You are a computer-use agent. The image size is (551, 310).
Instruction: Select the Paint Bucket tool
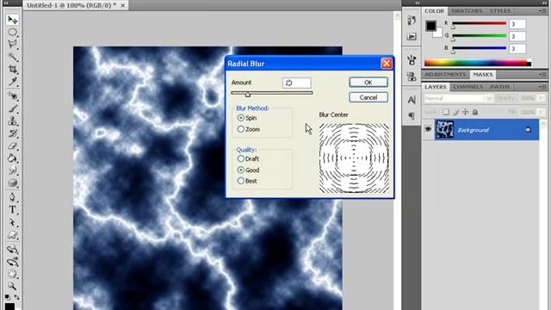(12, 158)
